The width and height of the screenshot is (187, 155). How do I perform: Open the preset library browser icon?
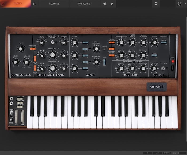click(x=34, y=4)
